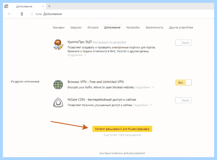This screenshot has height=160, width=217.
Task: Select the Дополнения section in navigation
Action: (112, 27)
